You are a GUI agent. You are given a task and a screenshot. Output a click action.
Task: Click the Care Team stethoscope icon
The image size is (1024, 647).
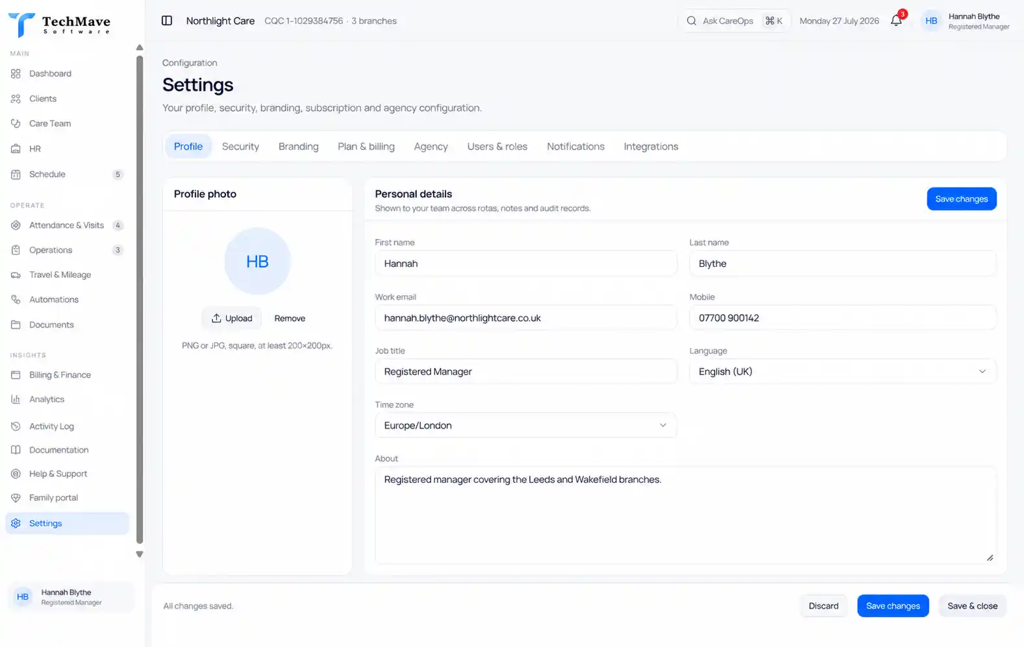click(16, 123)
